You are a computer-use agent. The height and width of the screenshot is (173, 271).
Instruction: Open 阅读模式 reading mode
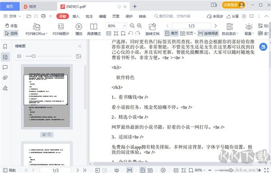click(94, 29)
